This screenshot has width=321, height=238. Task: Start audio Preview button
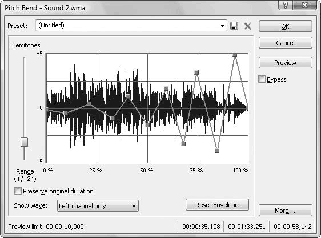[286, 63]
